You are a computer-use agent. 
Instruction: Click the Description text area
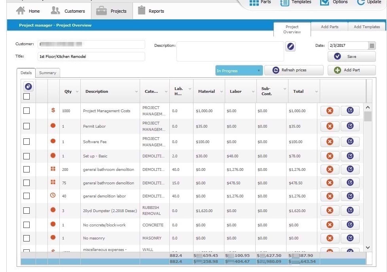(230, 51)
